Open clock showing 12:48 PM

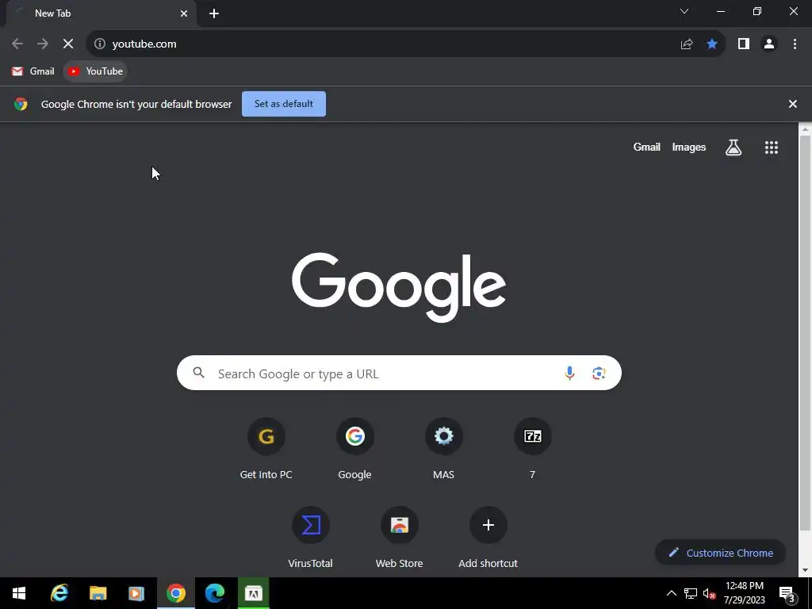click(745, 593)
